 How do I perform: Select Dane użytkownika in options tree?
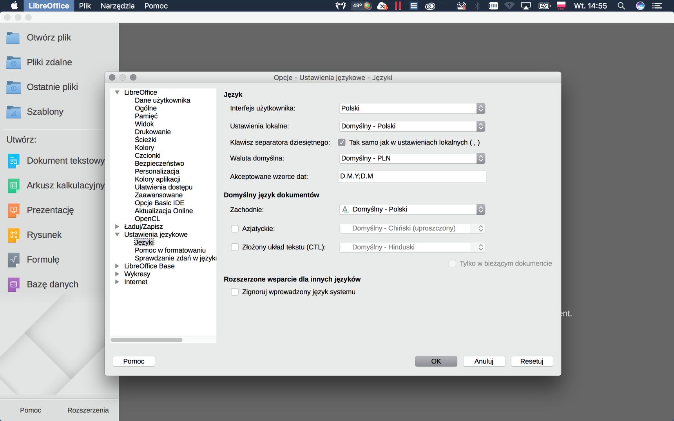point(163,100)
